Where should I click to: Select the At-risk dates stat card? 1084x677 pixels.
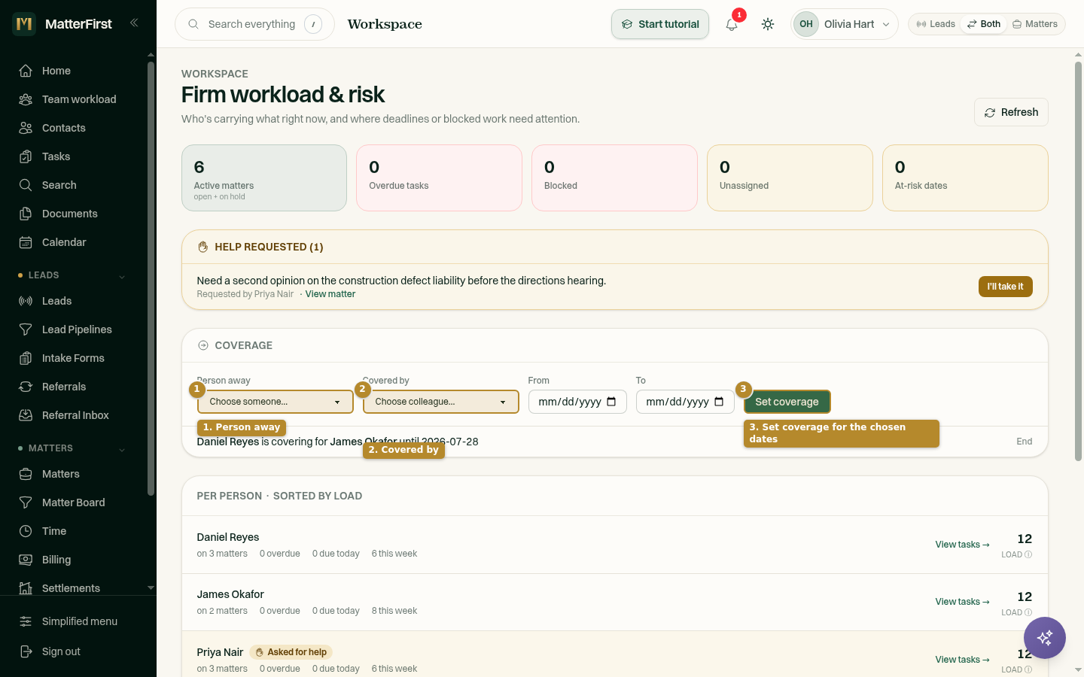point(965,178)
